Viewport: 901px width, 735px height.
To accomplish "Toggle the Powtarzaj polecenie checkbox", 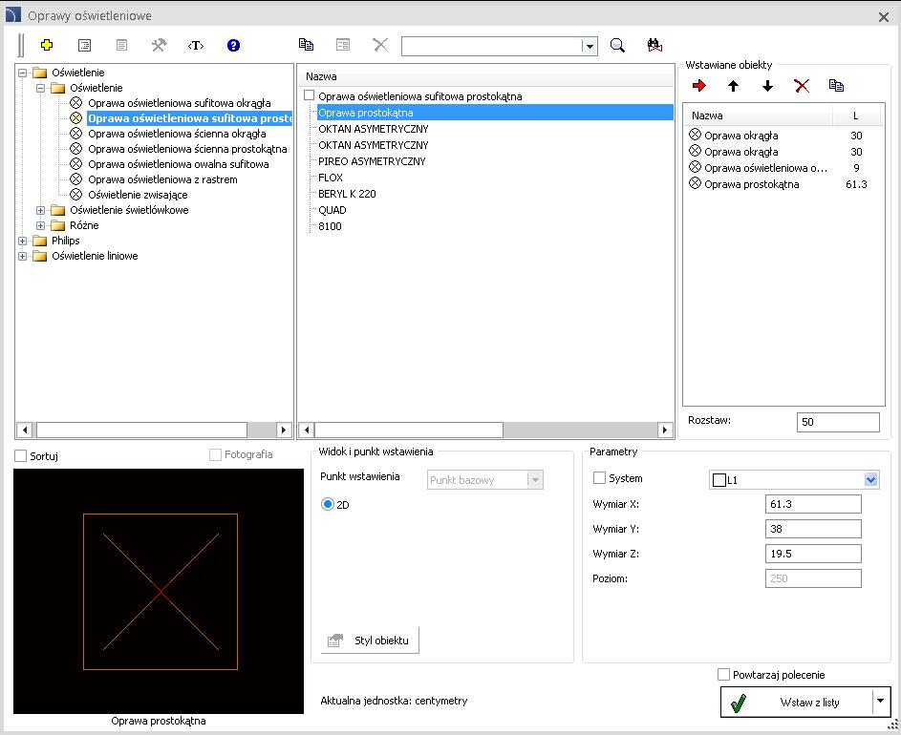I will 724,674.
